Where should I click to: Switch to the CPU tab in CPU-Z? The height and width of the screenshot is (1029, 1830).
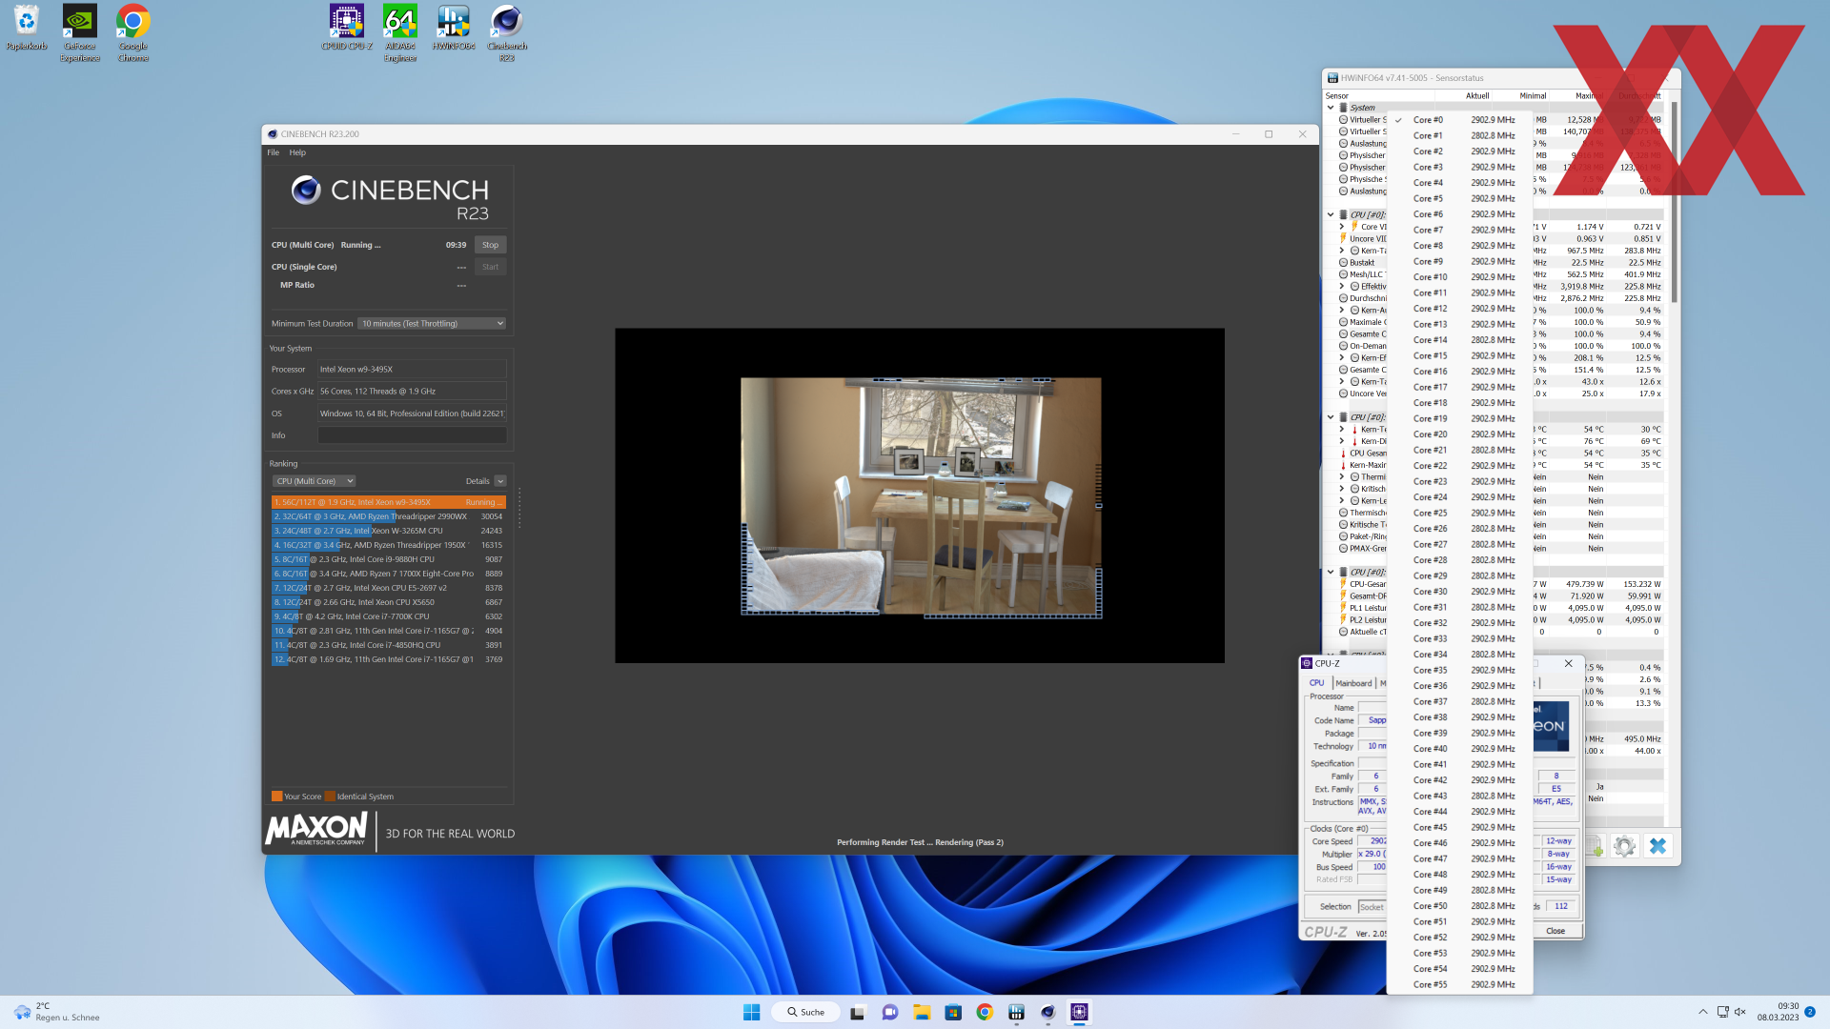[1316, 683]
